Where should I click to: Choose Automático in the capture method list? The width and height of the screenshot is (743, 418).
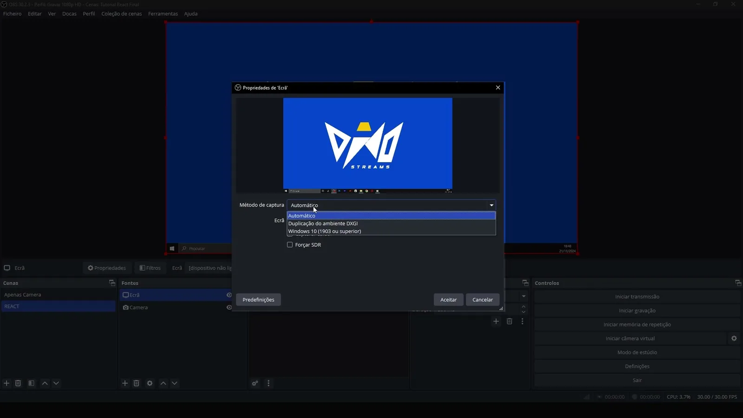[391, 216]
